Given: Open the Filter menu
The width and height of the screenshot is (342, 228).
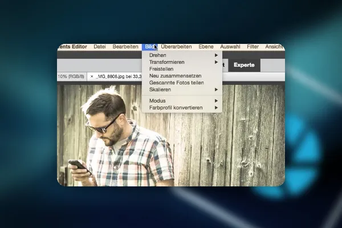Looking at the screenshot, I should [x=253, y=47].
